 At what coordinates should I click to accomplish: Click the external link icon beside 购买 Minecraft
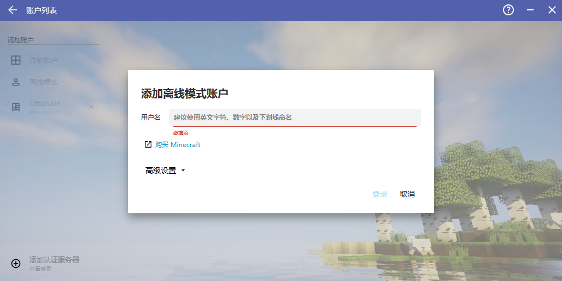148,144
